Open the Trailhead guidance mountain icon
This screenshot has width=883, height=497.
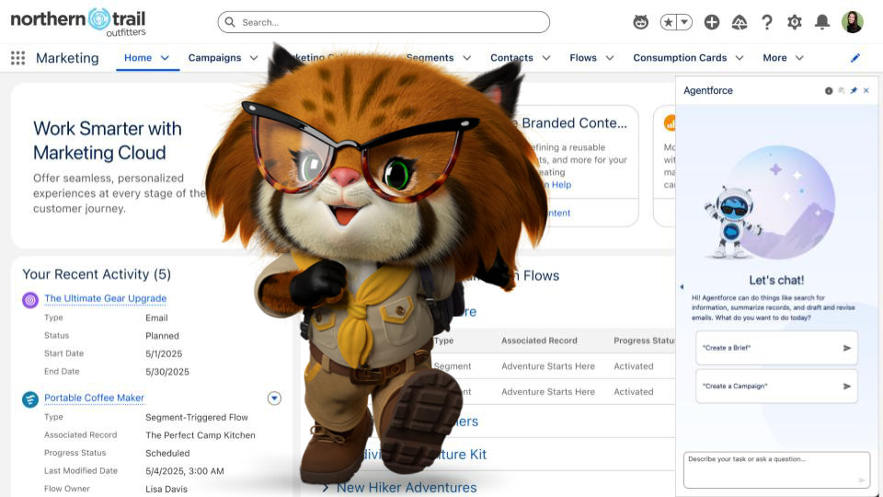[x=740, y=22]
